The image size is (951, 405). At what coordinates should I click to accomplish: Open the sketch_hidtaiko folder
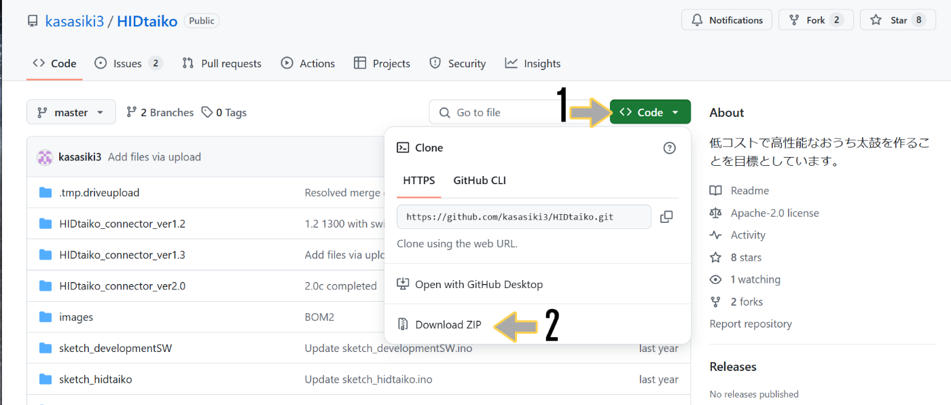pos(96,379)
